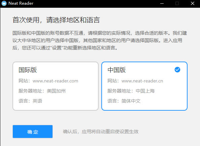Click the 中国版 card title

tap(116, 70)
